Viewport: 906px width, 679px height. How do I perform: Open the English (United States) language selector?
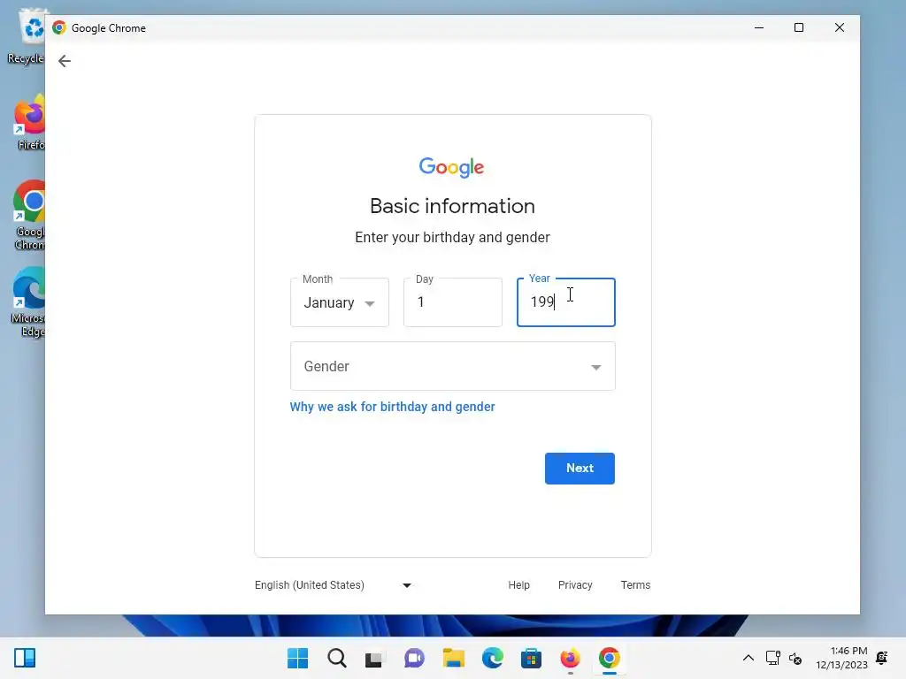(x=333, y=585)
